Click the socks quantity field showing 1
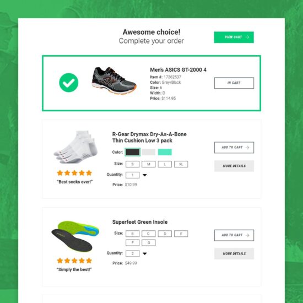The width and height of the screenshot is (303, 303). click(132, 175)
